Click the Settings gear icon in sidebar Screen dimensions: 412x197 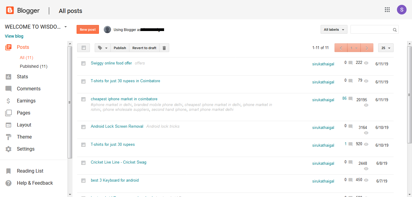(8, 149)
